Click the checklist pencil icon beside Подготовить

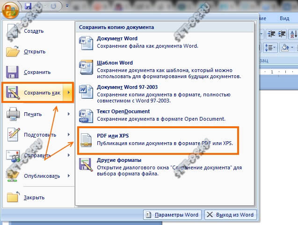pos(13,134)
